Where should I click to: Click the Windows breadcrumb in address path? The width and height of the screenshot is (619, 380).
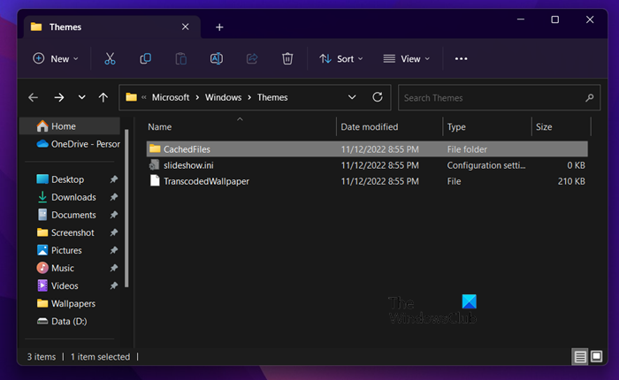pos(222,97)
